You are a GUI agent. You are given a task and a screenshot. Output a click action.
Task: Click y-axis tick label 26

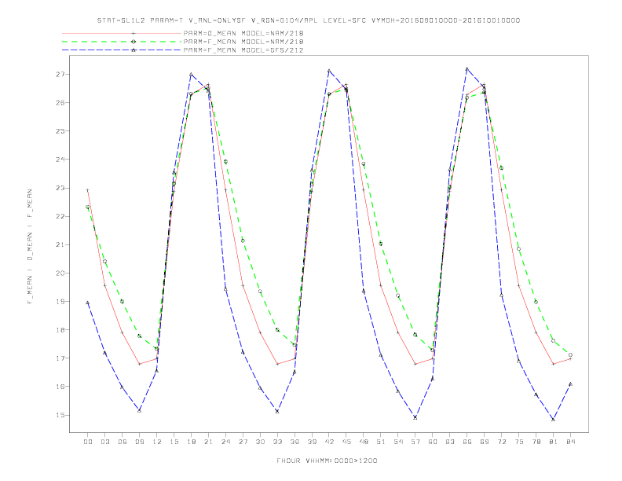pyautogui.click(x=60, y=102)
